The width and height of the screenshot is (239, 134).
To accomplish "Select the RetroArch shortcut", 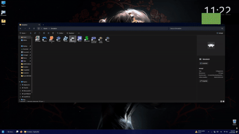I will click(x=73, y=39).
